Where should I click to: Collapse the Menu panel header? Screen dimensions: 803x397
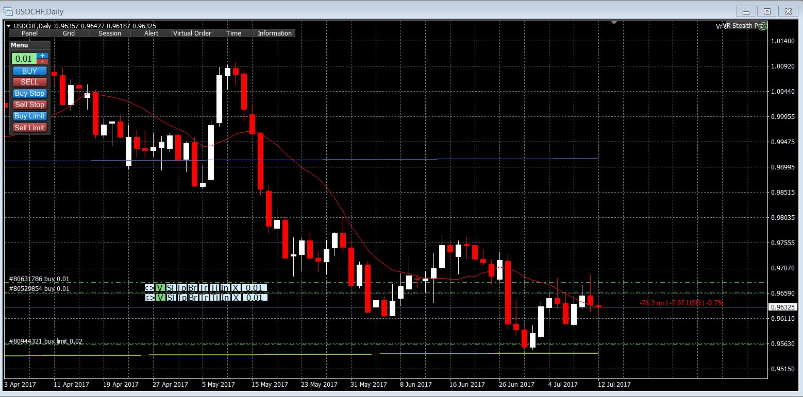(29, 45)
